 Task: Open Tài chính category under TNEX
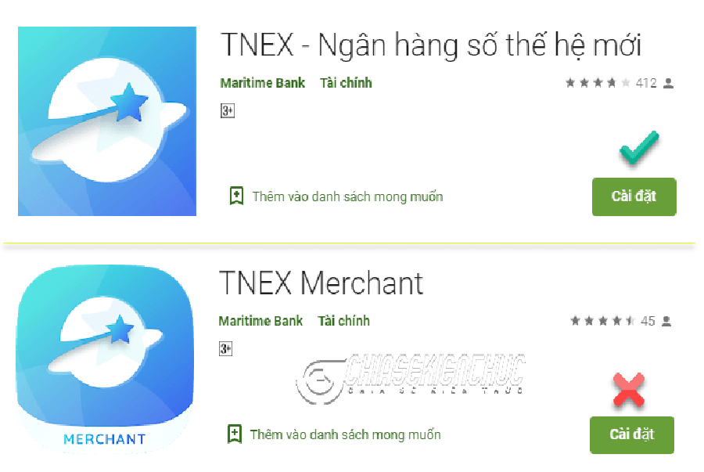click(x=346, y=83)
